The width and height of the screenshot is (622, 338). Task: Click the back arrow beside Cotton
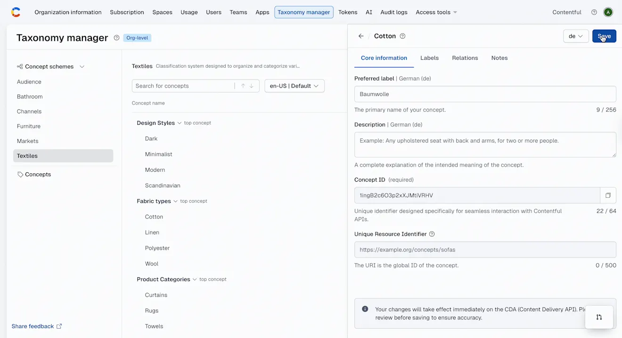tap(361, 36)
